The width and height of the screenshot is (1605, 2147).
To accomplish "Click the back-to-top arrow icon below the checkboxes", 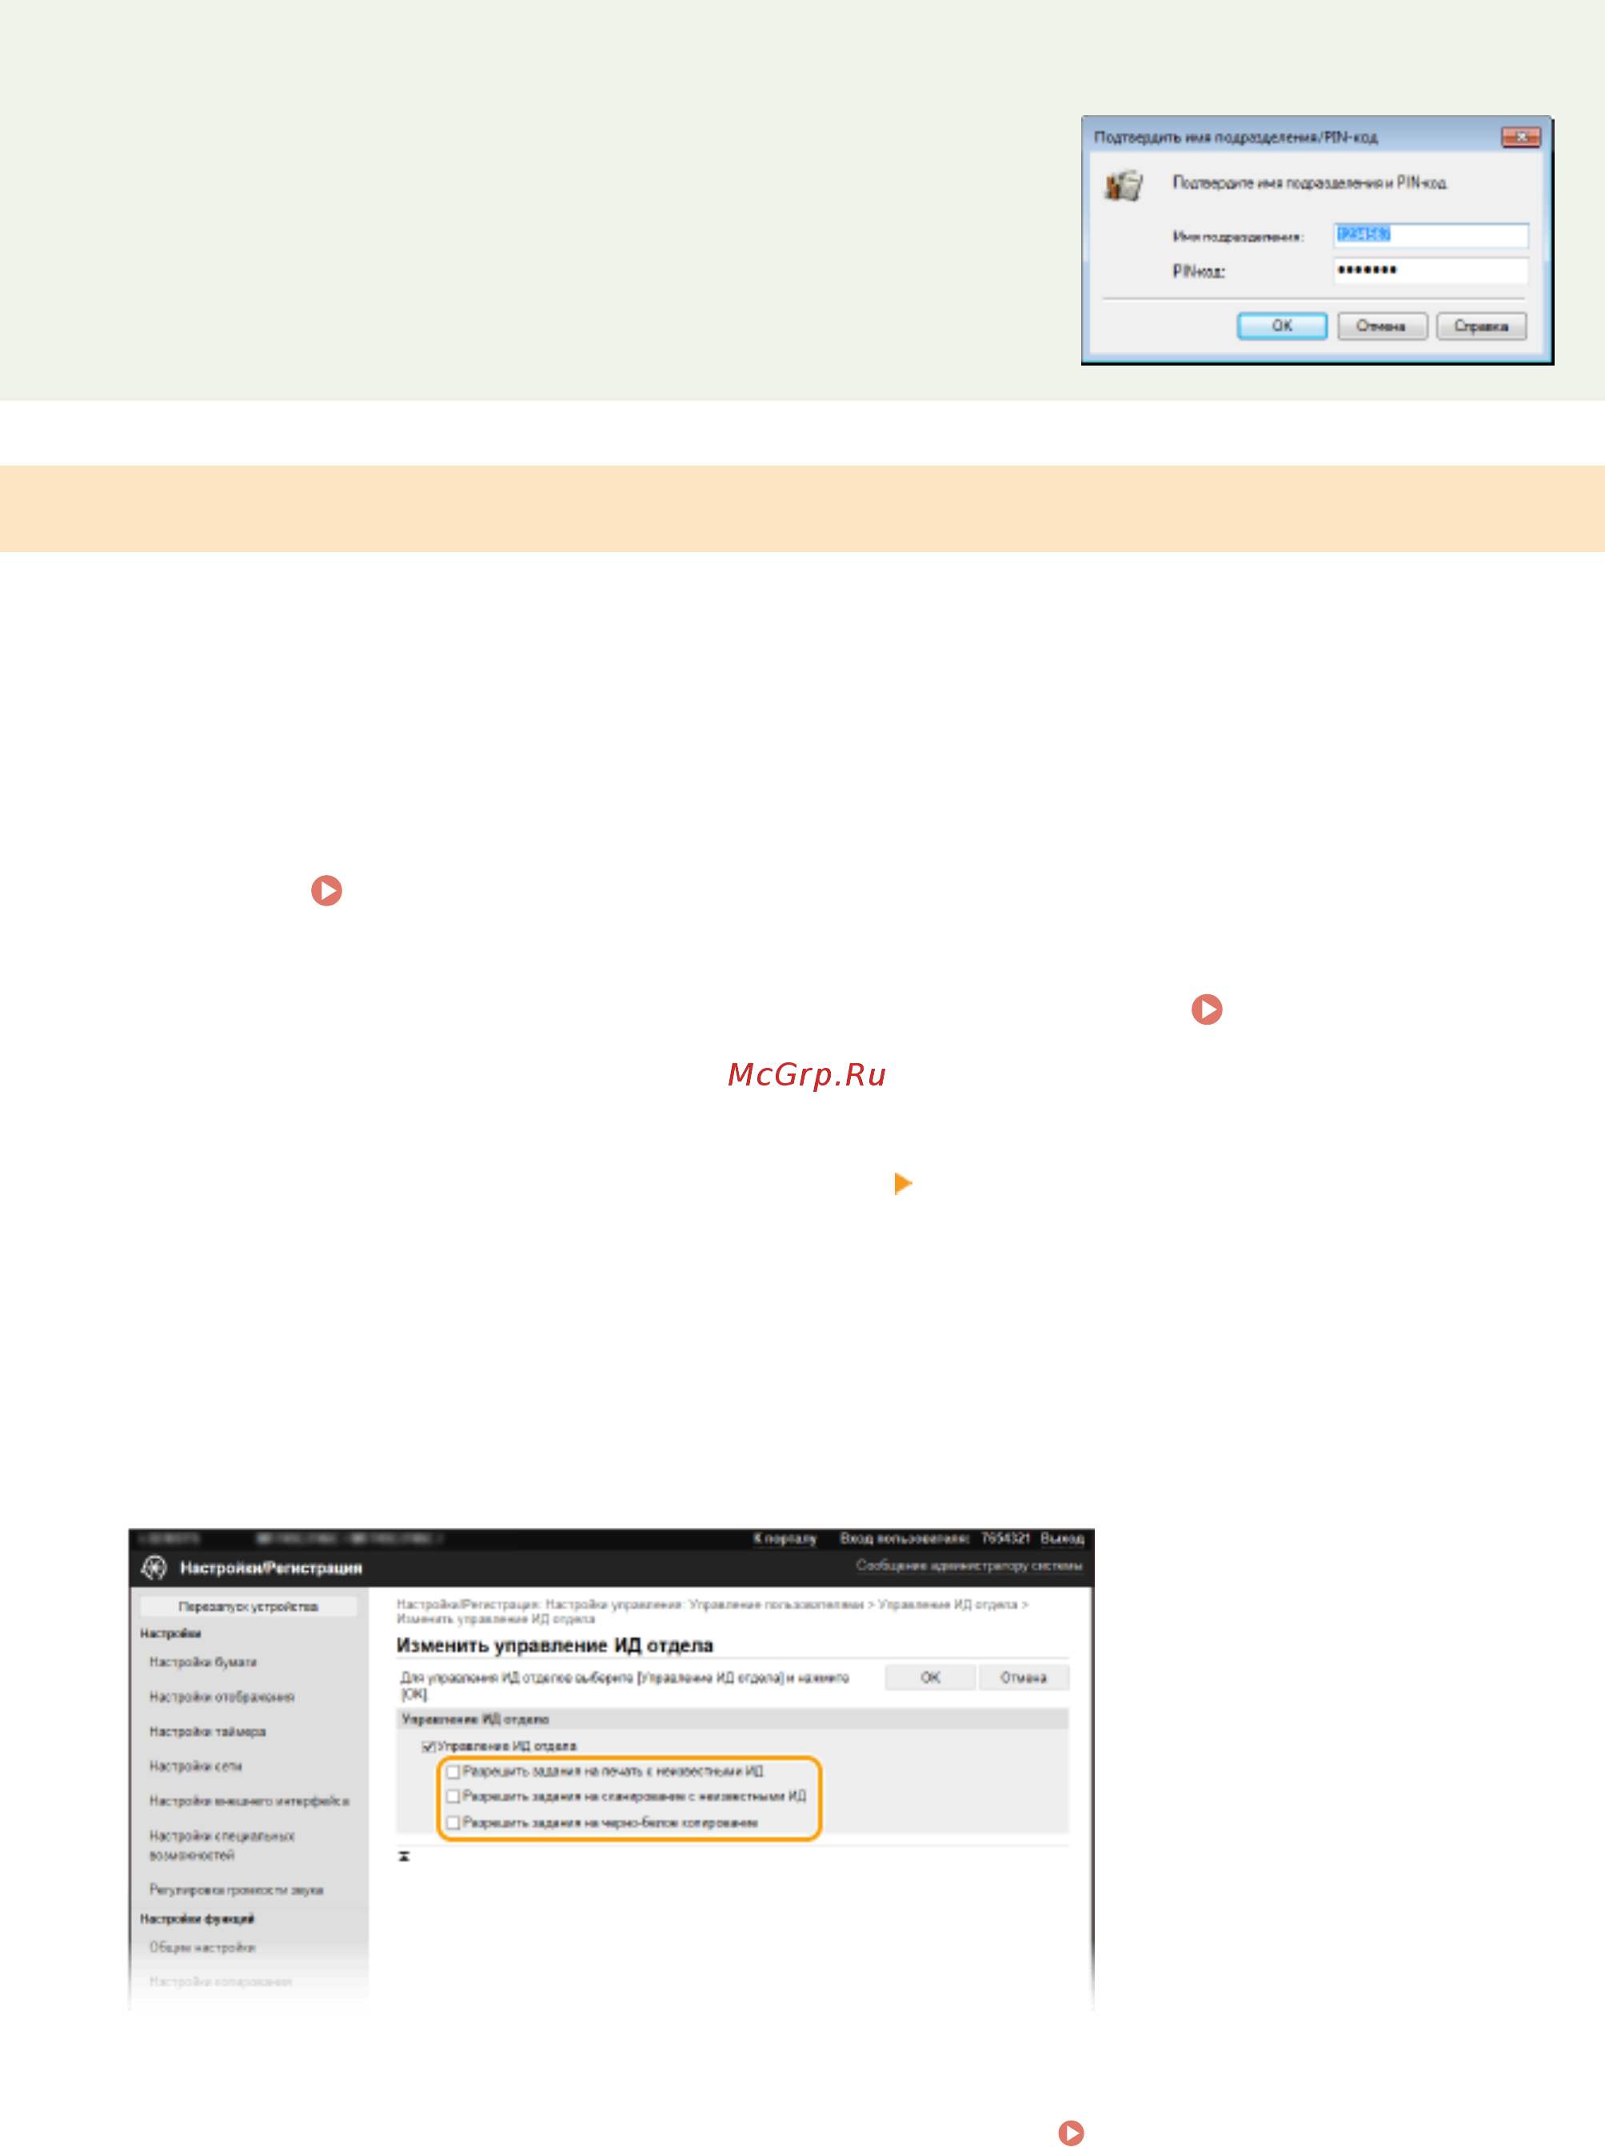I will [405, 1856].
